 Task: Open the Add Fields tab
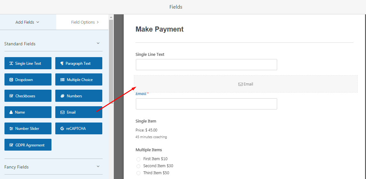[27, 22]
